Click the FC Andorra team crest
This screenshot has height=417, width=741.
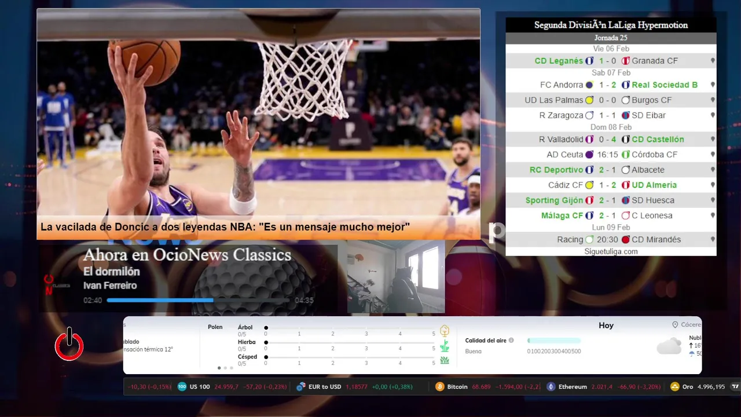(589, 85)
